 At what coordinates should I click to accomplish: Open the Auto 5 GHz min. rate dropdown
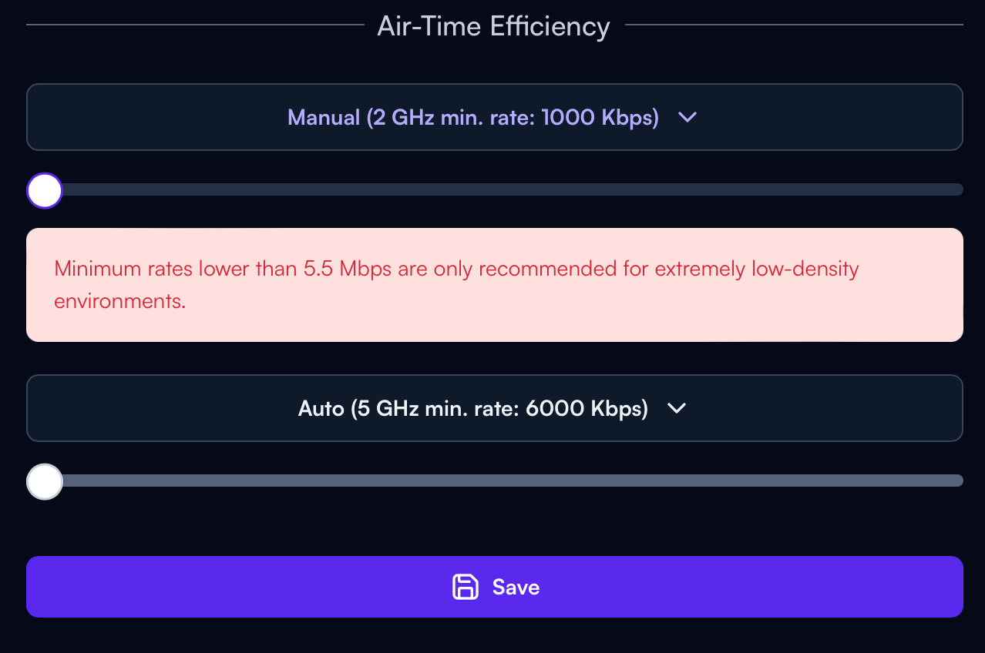495,408
